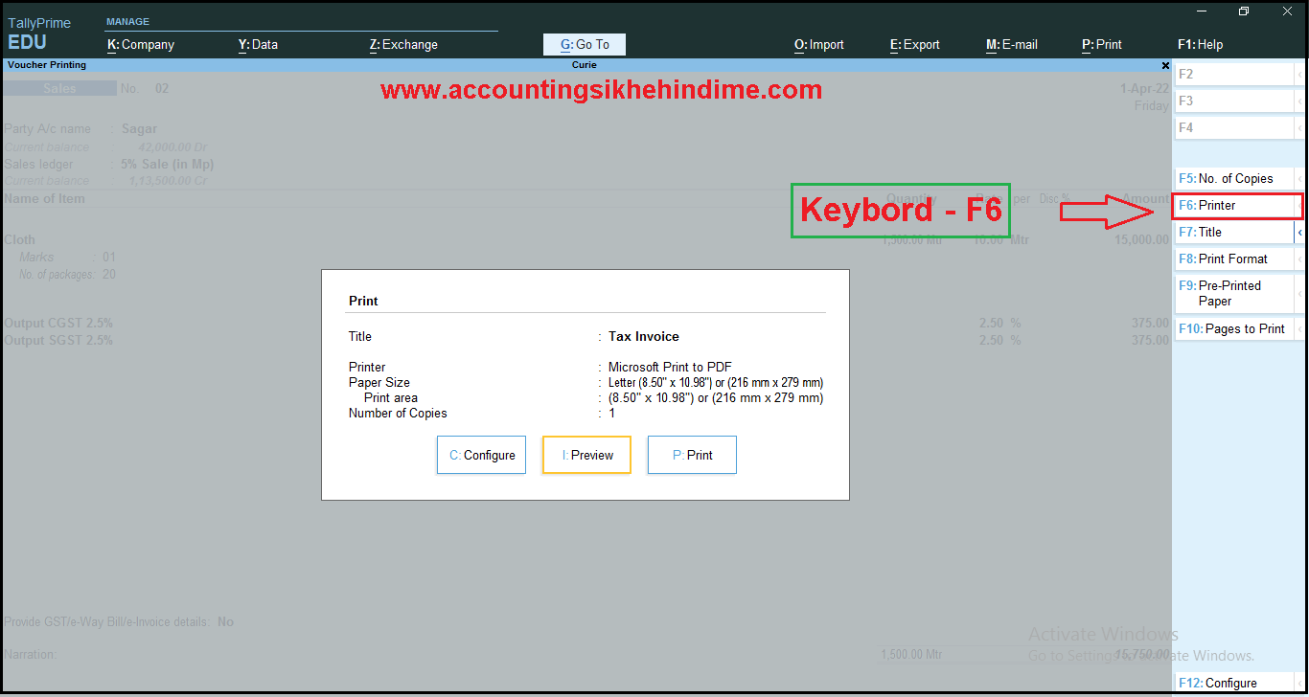Viewport: 1309px width, 697px height.
Task: Expand the chevron beside F7 Title
Action: pyautogui.click(x=1300, y=232)
